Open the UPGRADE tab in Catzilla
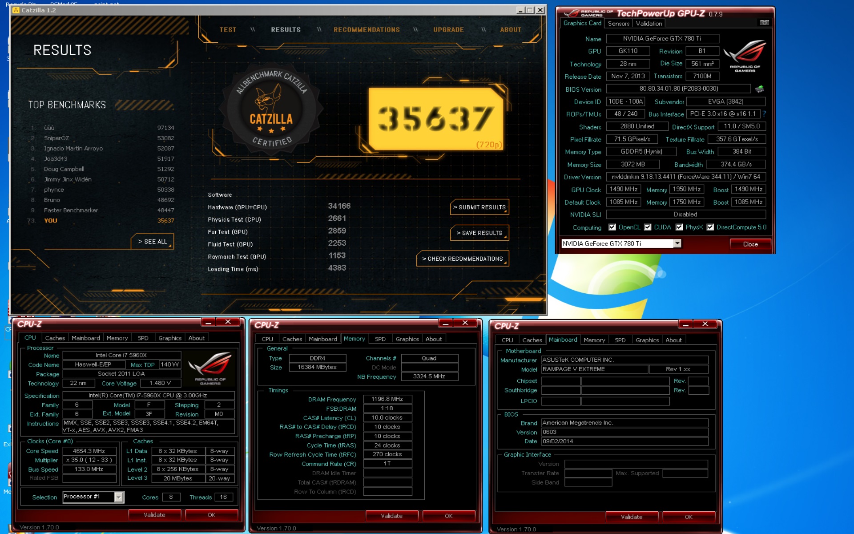This screenshot has width=854, height=534. pos(448,30)
